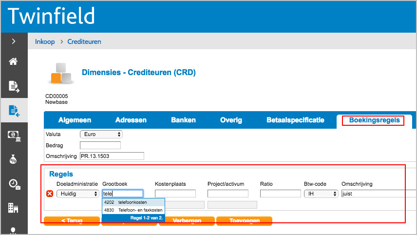The image size is (417, 235).
Task: Expand the sidebar with the chevron arrow
Action: (x=14, y=41)
